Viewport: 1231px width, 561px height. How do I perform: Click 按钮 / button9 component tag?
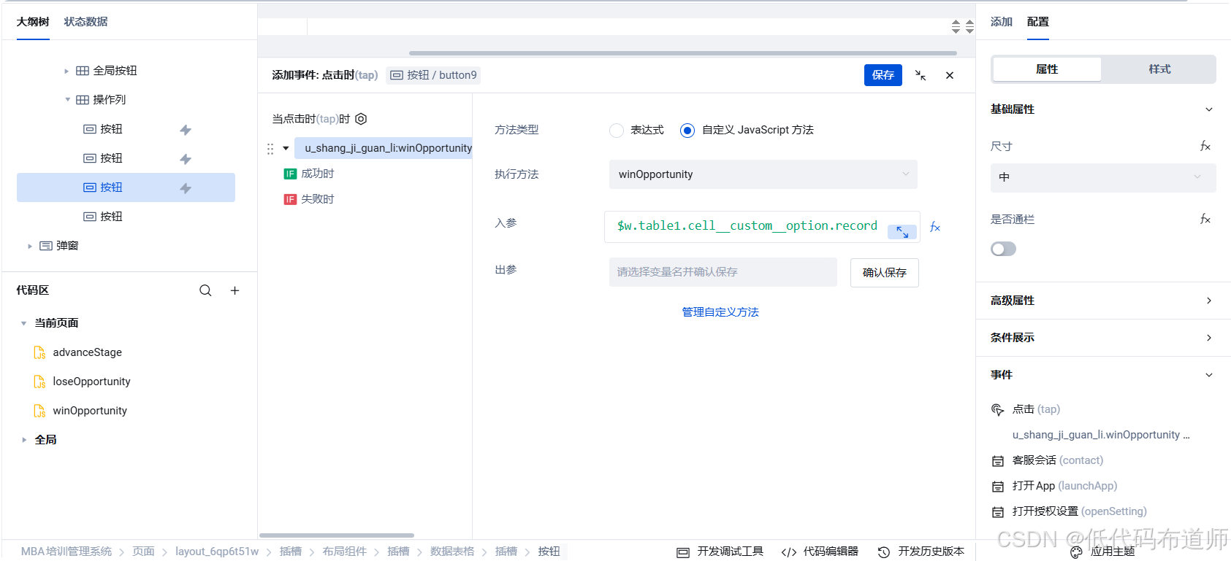[x=433, y=75]
